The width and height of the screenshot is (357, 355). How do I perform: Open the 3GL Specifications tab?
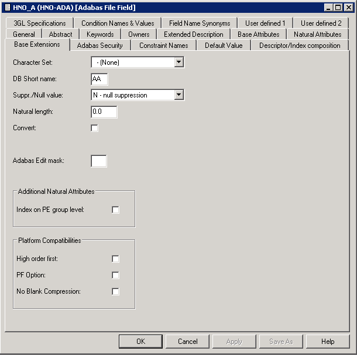[40, 23]
